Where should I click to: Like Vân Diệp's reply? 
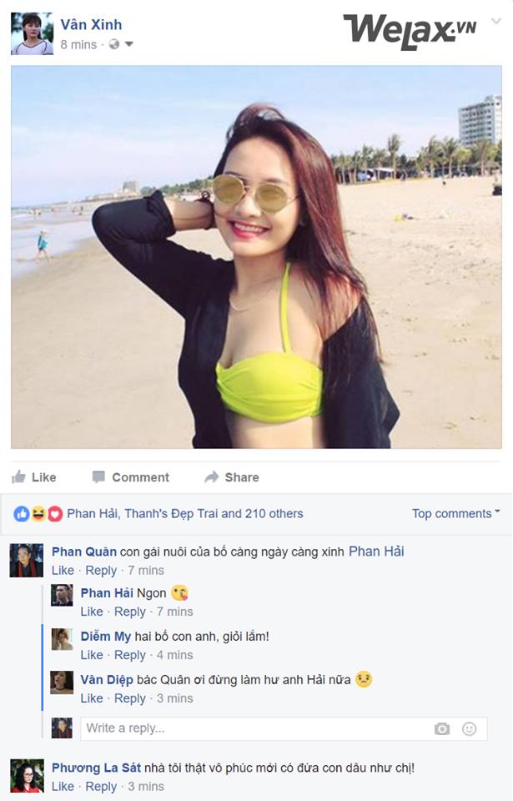[92, 698]
